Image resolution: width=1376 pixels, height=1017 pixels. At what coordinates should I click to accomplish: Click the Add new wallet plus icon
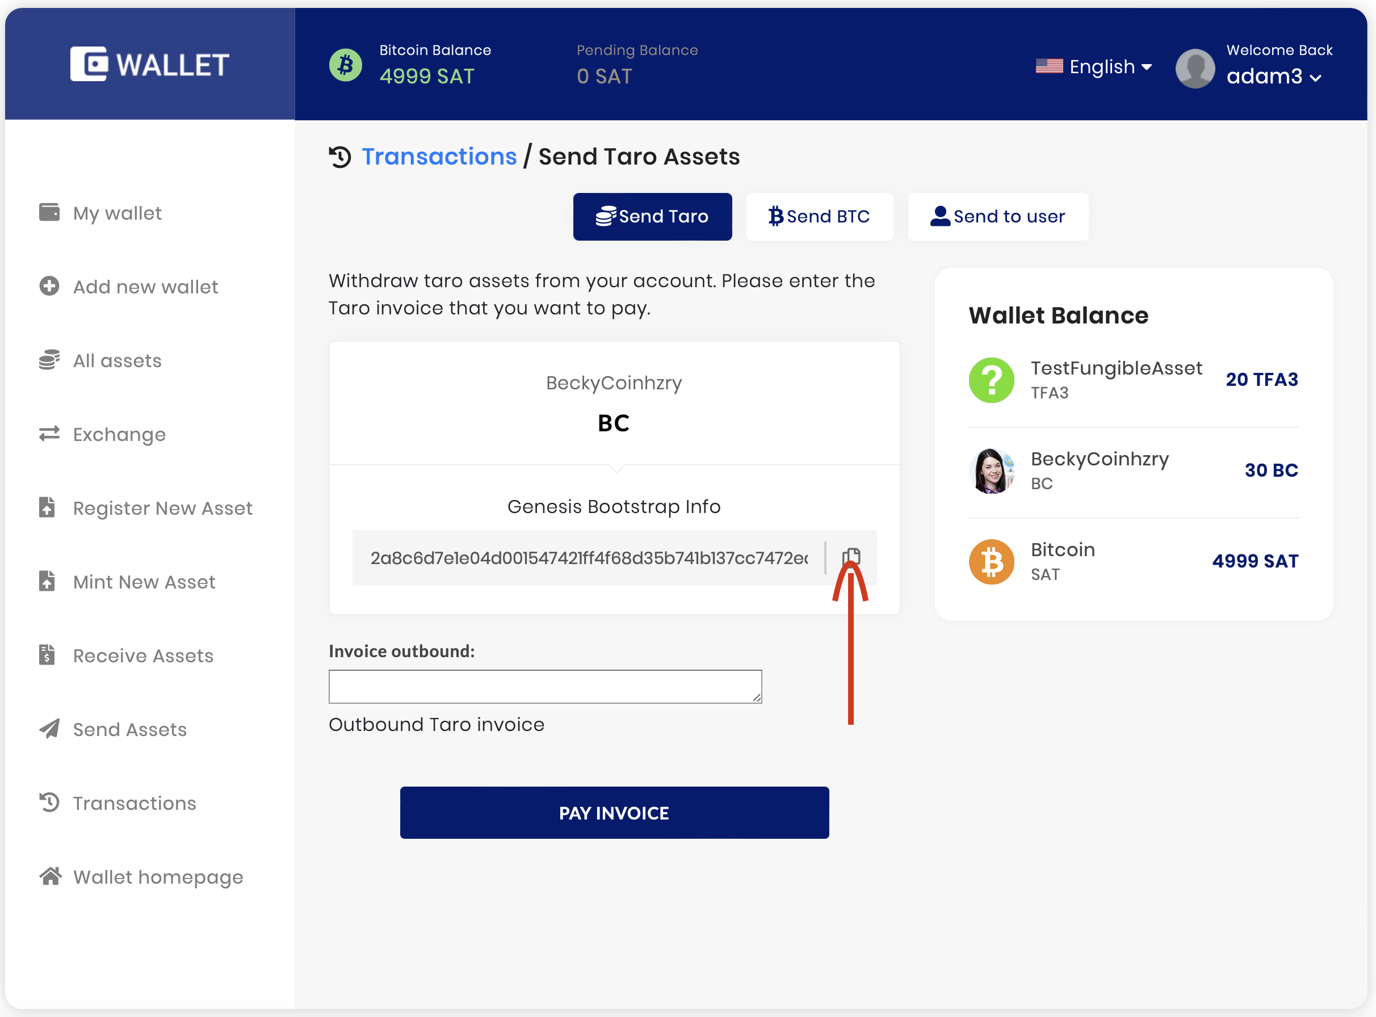coord(49,286)
